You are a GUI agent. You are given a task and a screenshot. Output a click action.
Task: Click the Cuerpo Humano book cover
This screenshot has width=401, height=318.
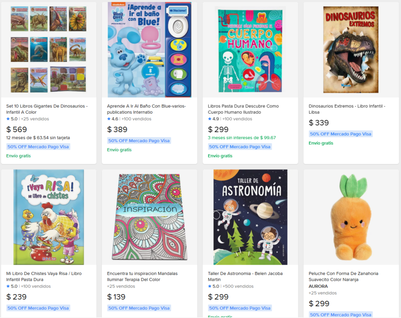click(250, 51)
